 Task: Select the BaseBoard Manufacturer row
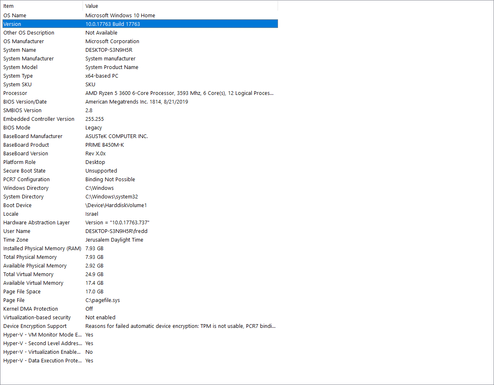pyautogui.click(x=140, y=136)
